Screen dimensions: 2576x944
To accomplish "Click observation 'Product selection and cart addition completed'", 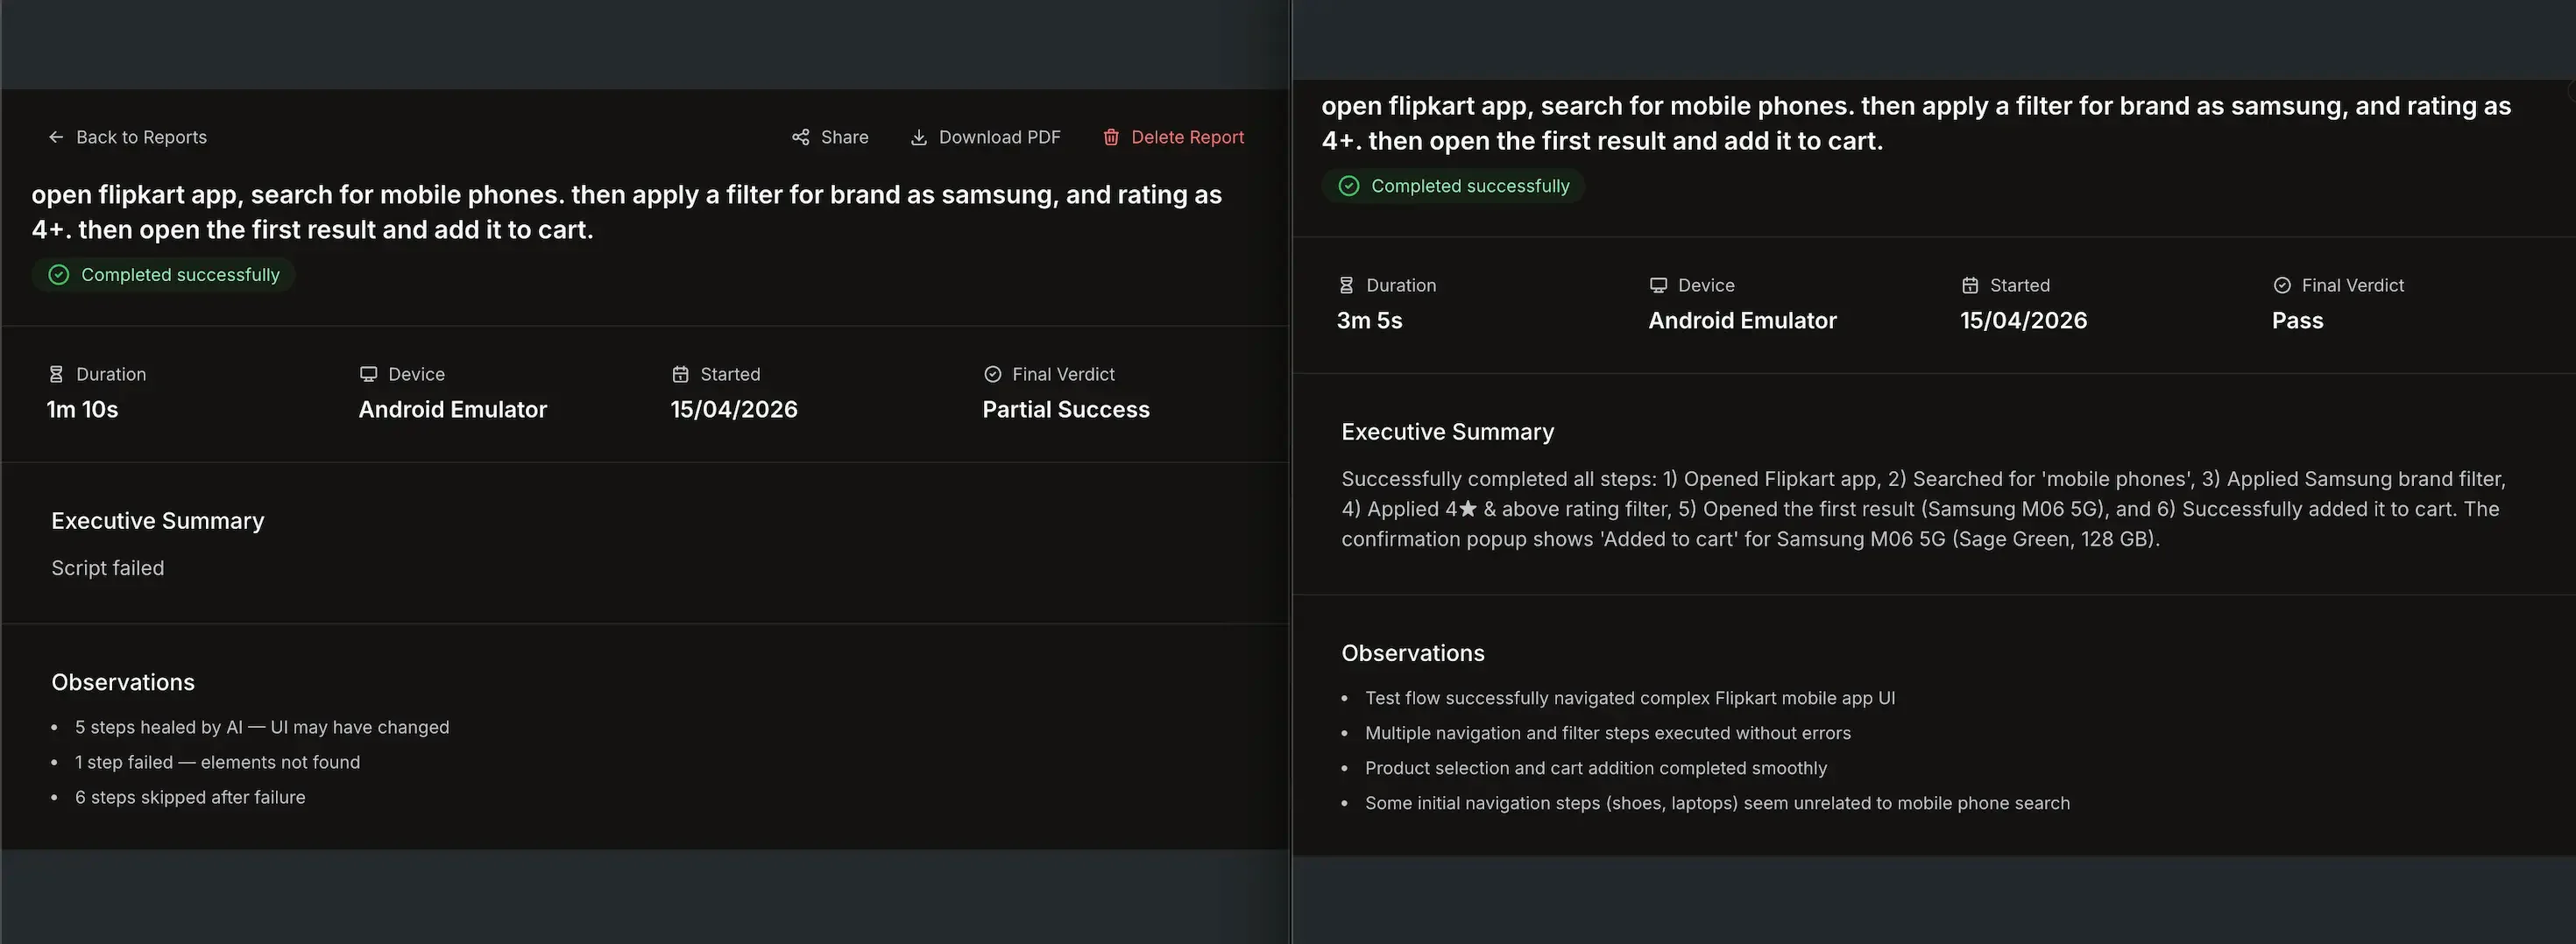I will [x=1596, y=768].
